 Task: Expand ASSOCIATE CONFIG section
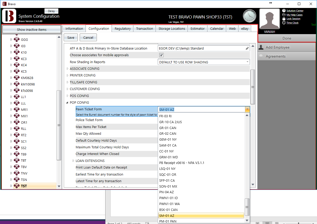(x=68, y=69)
